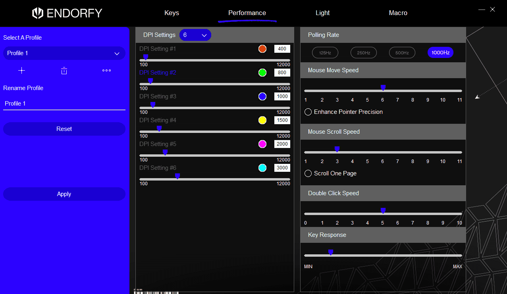The image size is (507, 294).
Task: Click the 1500 DPI value field
Action: click(282, 120)
